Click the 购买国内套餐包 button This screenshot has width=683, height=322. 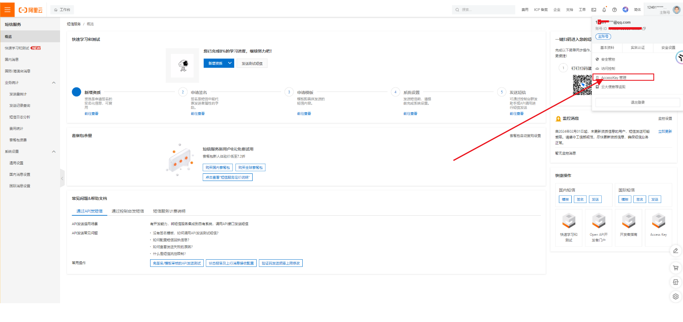(218, 167)
